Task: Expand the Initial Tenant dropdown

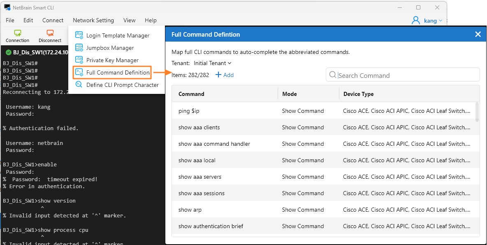Action: coord(212,63)
